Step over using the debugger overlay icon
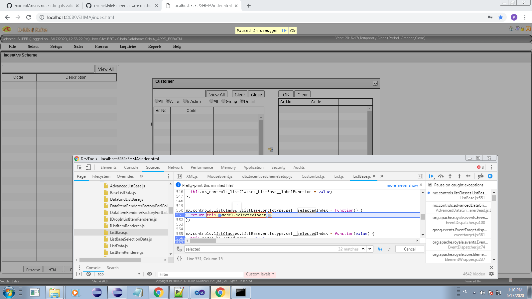Screen dimensions: 532x299 click(293, 31)
